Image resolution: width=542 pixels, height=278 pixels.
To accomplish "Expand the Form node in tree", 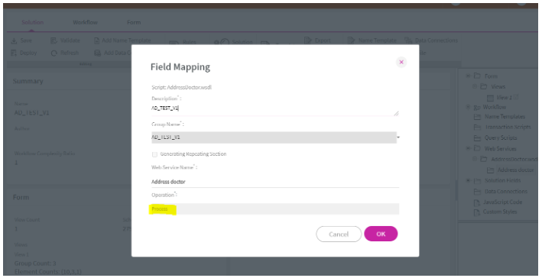I will tap(468, 76).
